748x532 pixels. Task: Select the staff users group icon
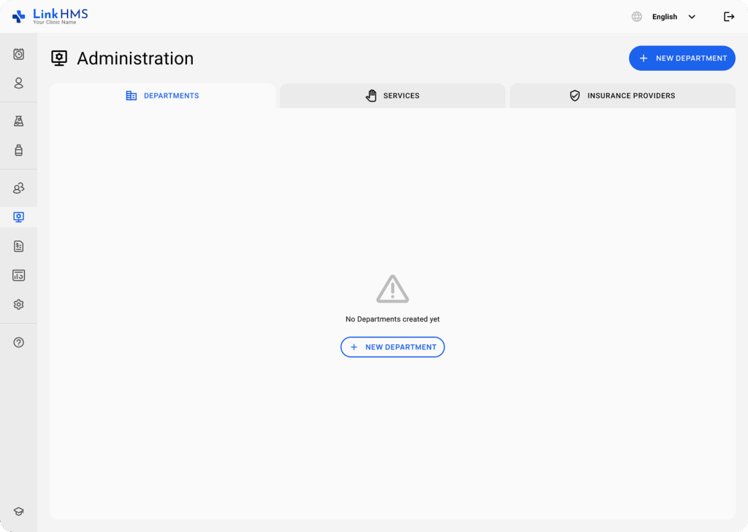click(19, 189)
